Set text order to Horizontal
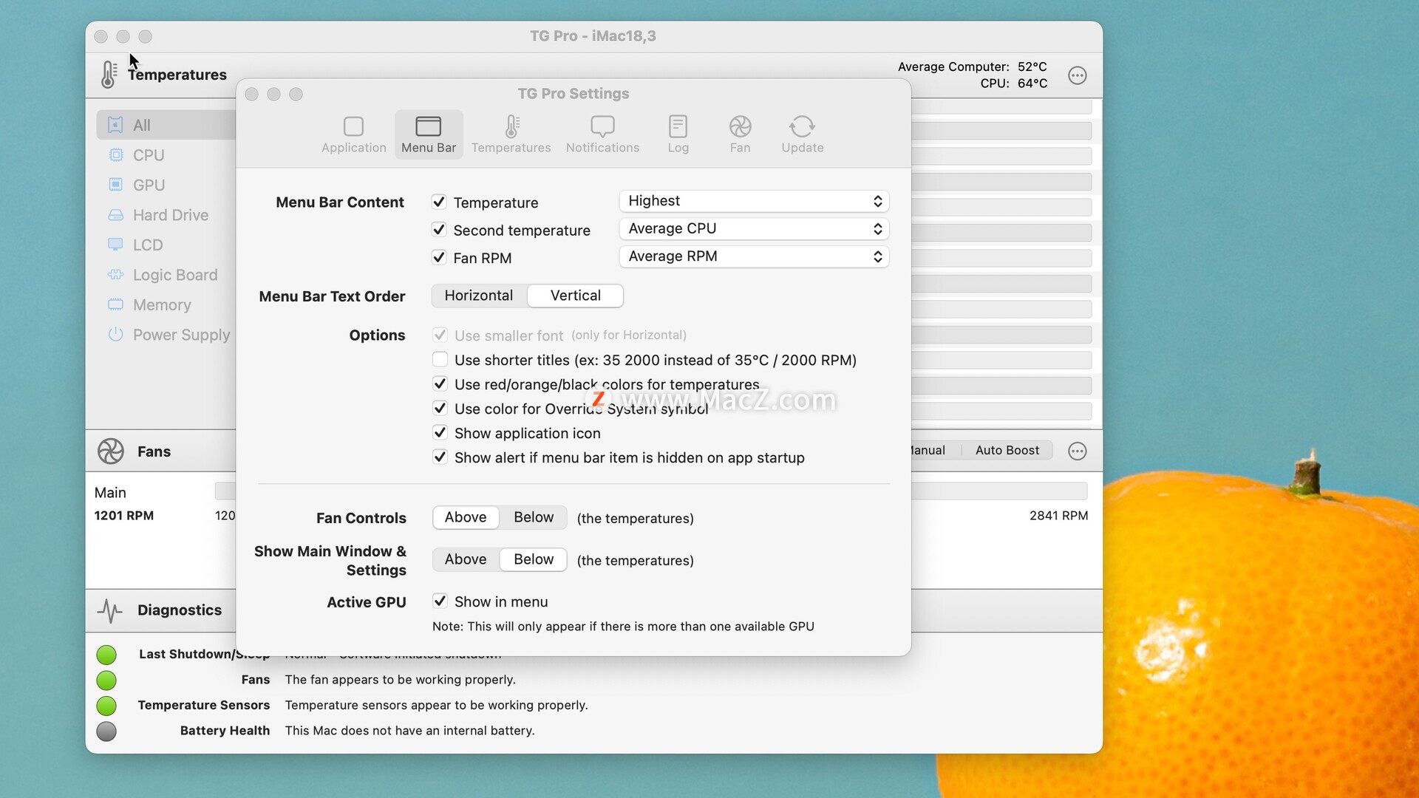Viewport: 1419px width, 798px height. 479,296
